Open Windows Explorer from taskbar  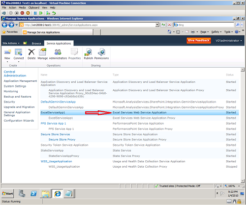click(x=45, y=194)
